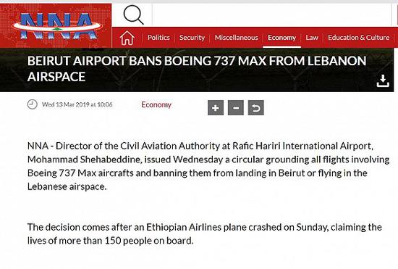Decrease text size with the minus button
Screen dimensions: 398x269
[236, 108]
